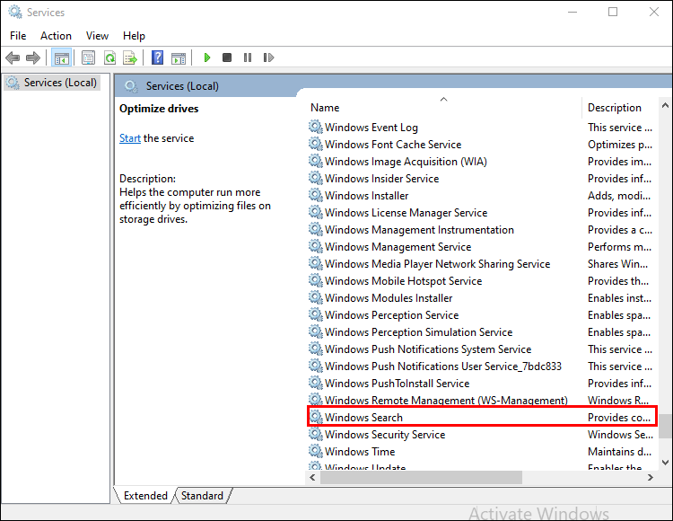Click the vertical scrollbar up arrow
Screen dimensions: 673x521
pos(665,105)
